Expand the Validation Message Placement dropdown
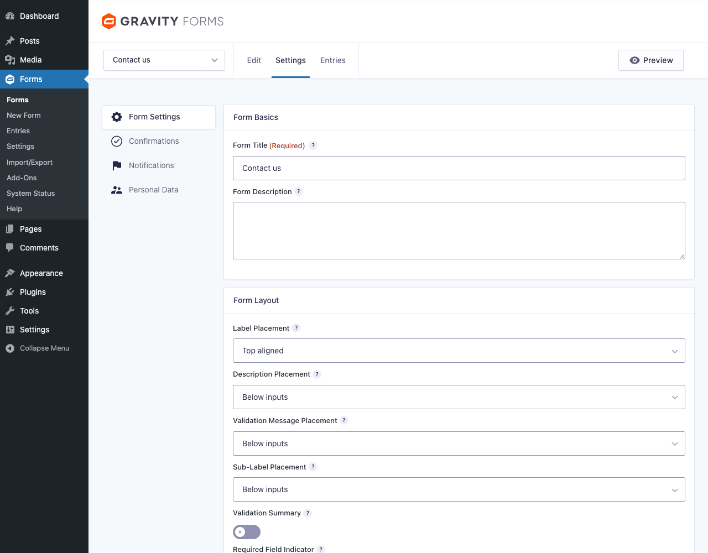This screenshot has height=553, width=708. (459, 444)
